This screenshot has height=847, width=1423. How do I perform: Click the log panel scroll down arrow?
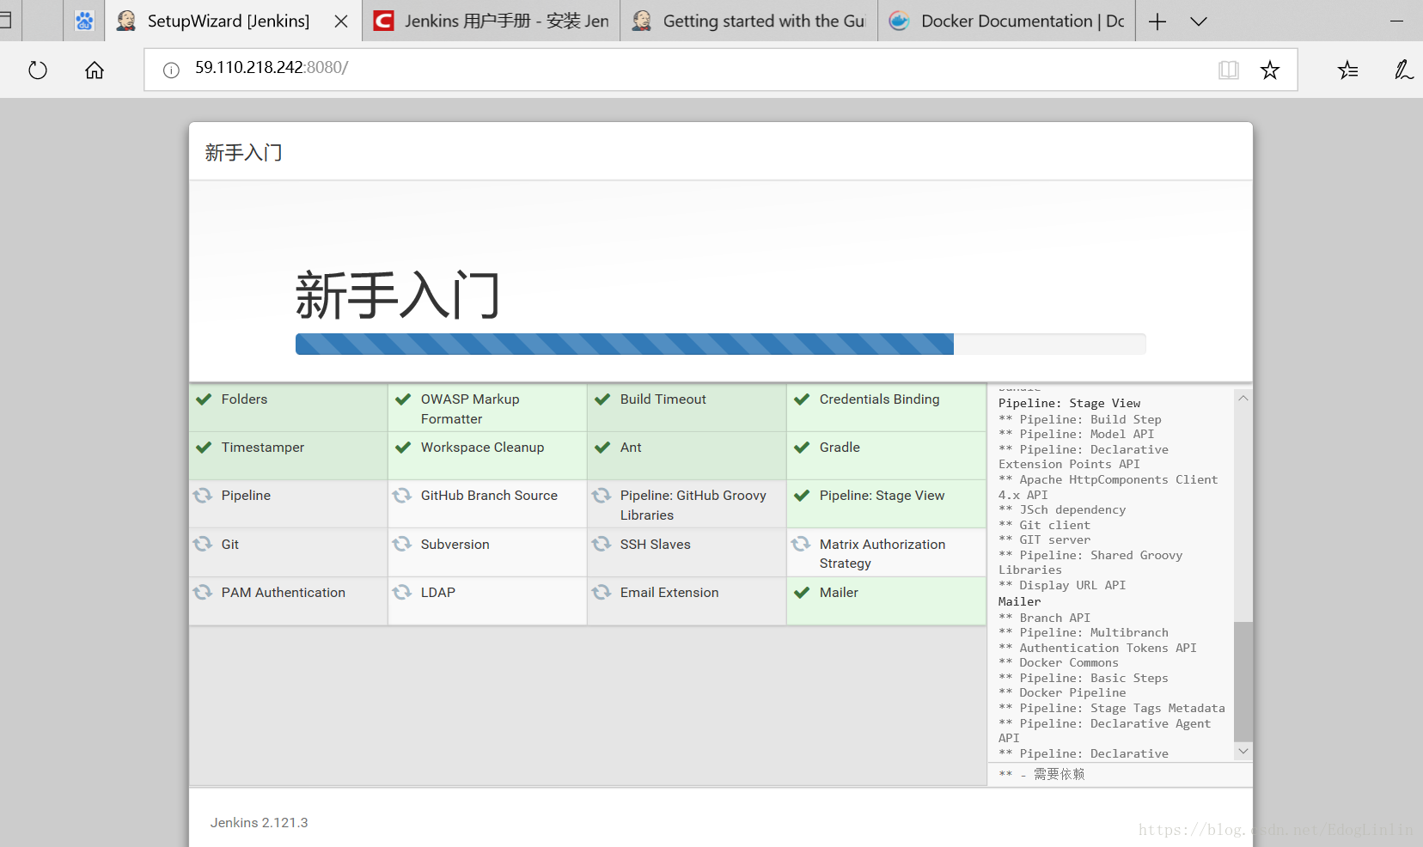[x=1243, y=751]
